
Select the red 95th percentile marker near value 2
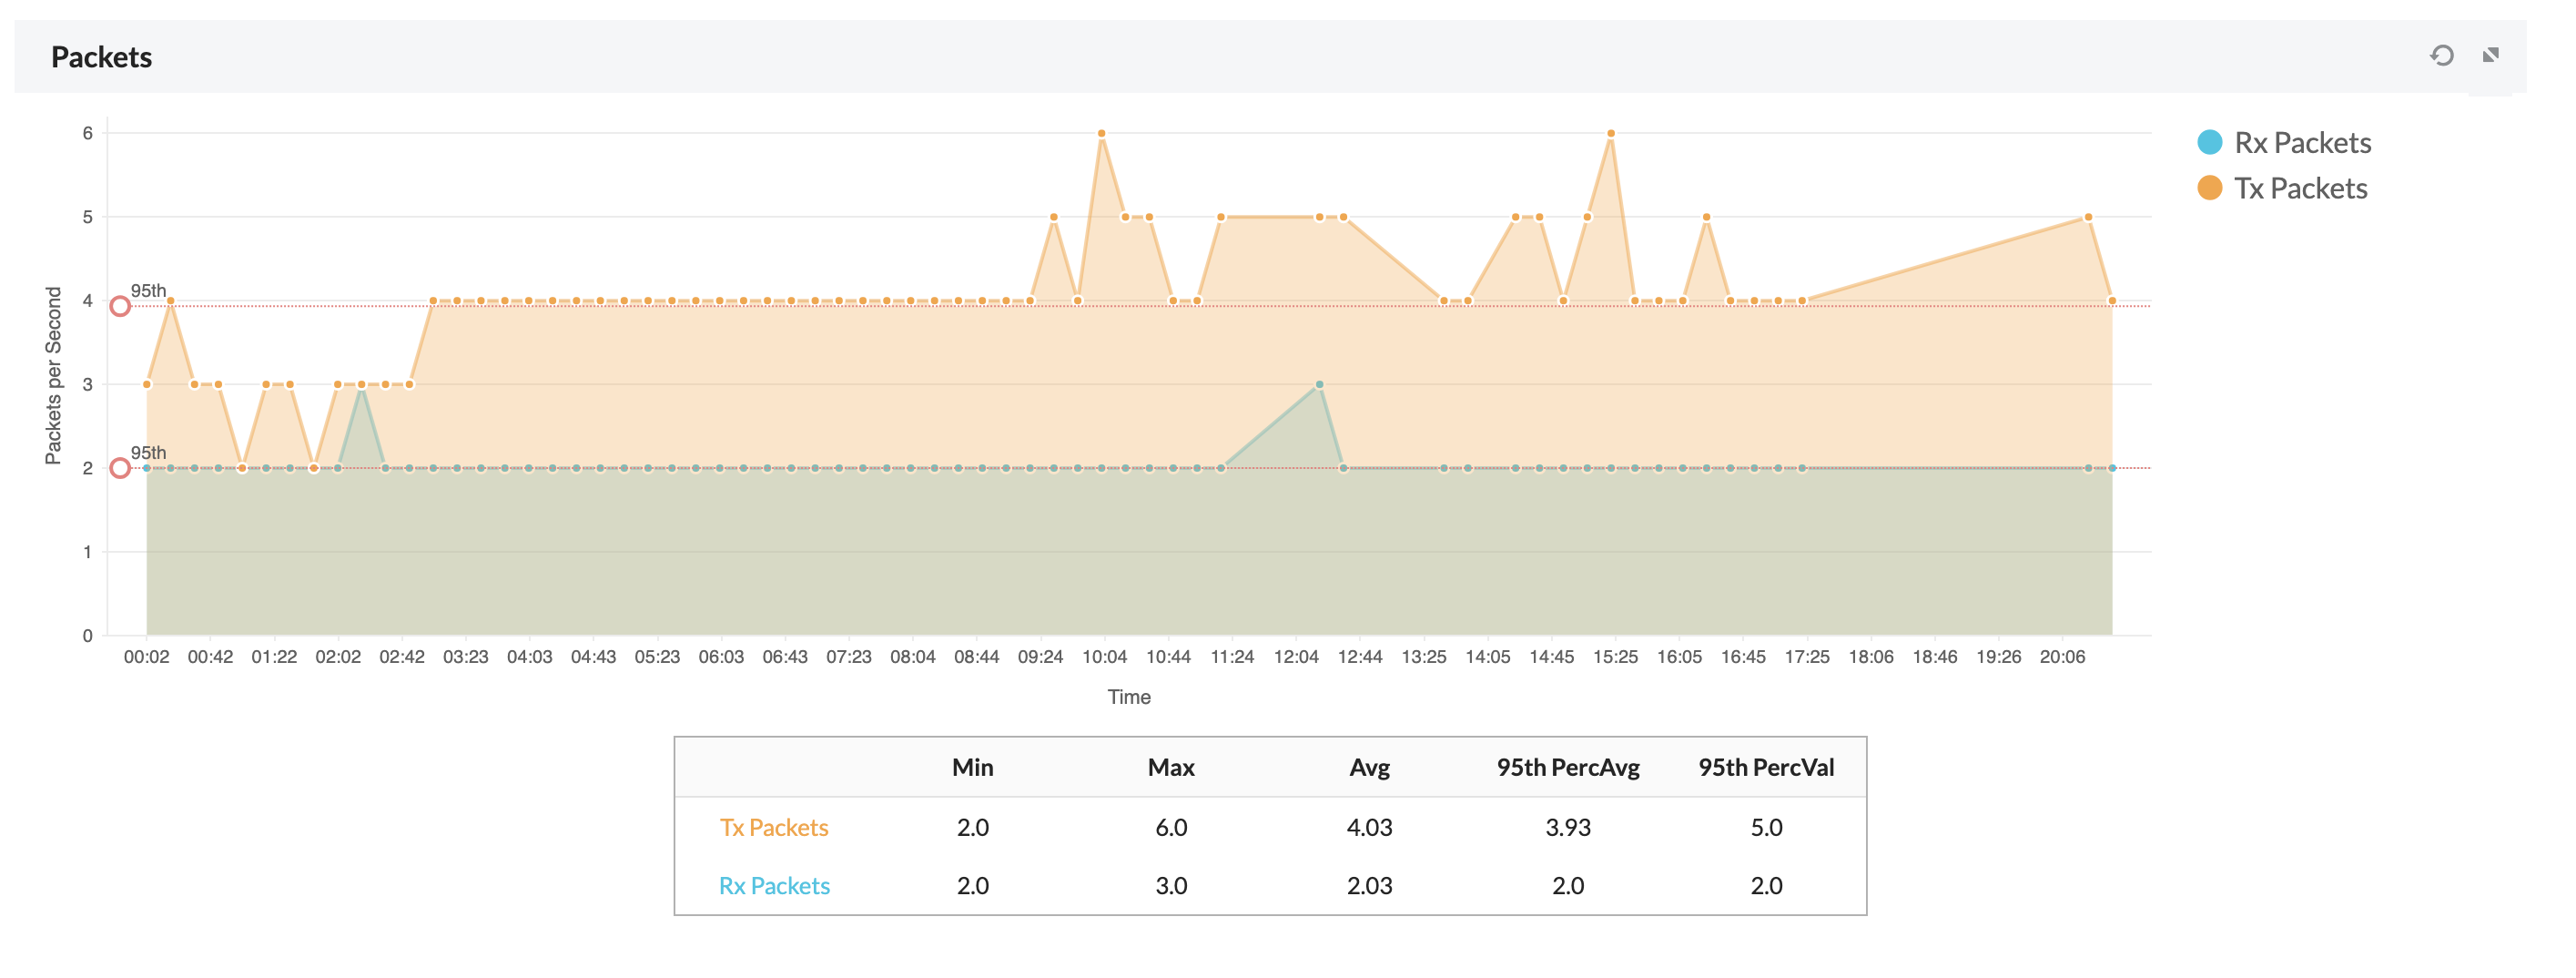click(122, 467)
